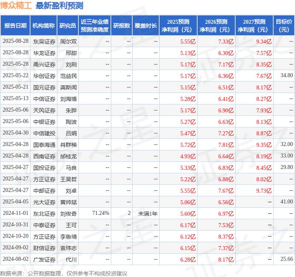Click the 国泰海通 institution cell
Image resolution: width=295 pixels, height=277 pixels.
44,145
